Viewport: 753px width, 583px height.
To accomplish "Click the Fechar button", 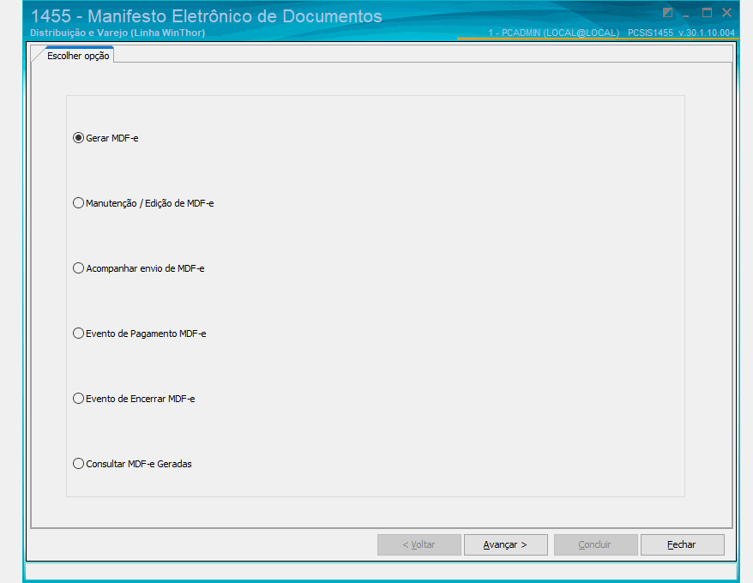I will point(683,544).
